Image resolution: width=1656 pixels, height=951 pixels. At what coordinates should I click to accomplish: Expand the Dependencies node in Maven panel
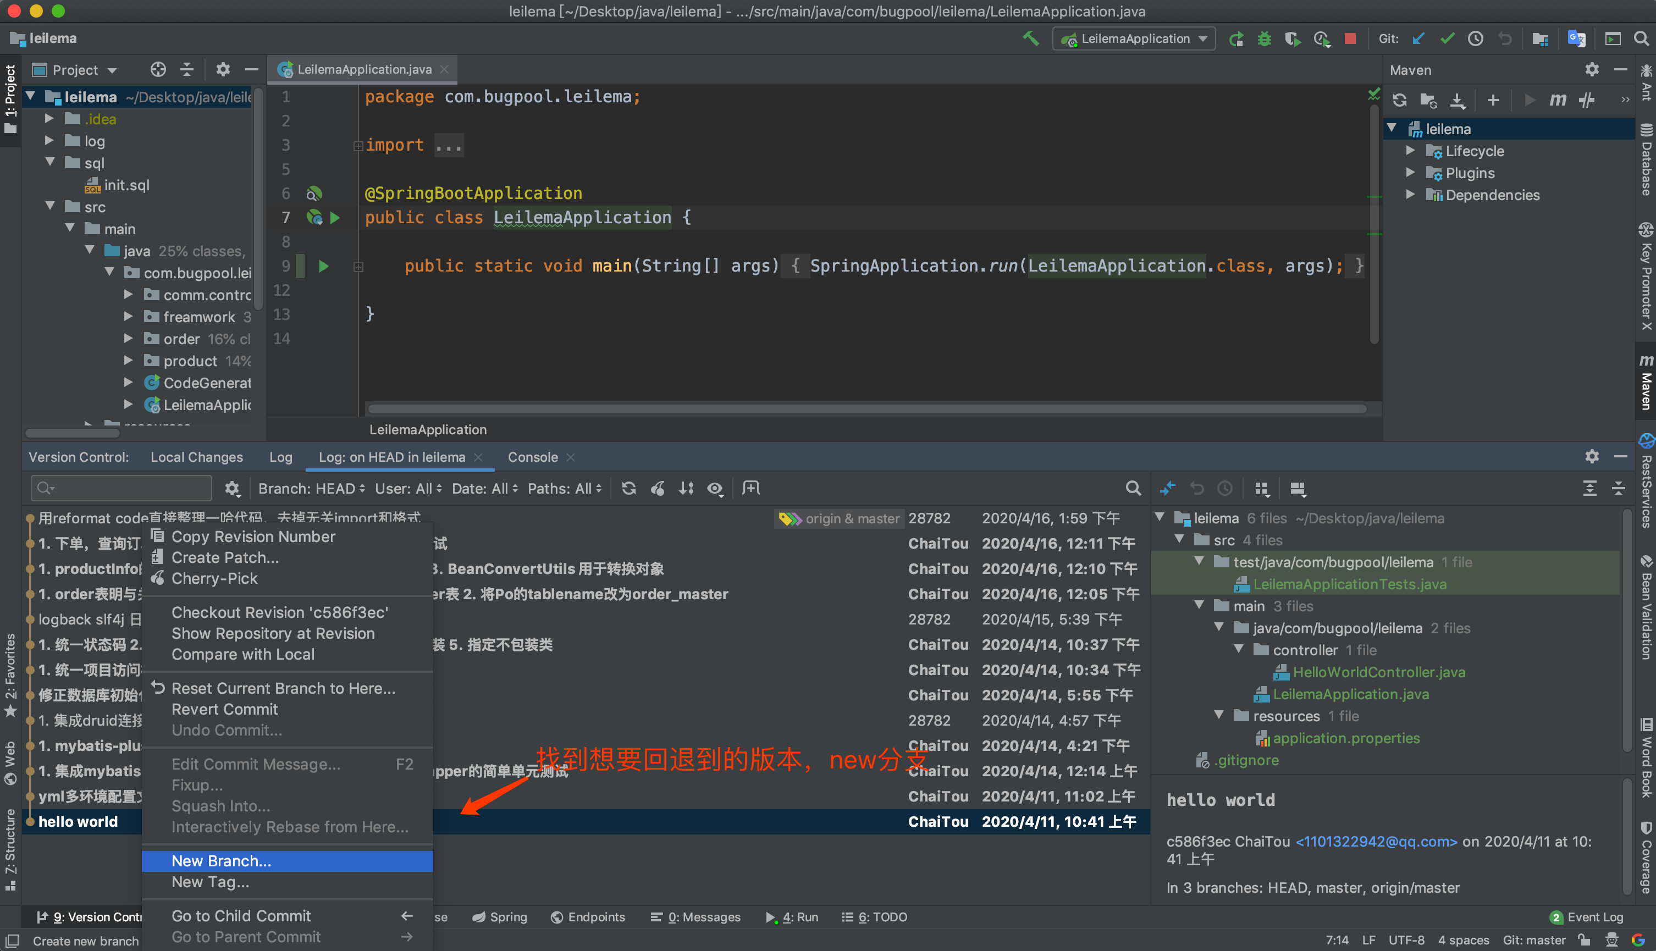(1410, 195)
